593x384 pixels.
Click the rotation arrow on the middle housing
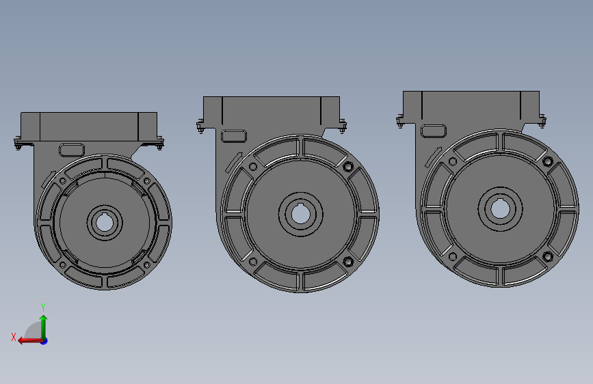234,163
